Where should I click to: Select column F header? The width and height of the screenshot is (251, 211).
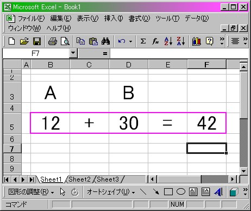click(206, 65)
